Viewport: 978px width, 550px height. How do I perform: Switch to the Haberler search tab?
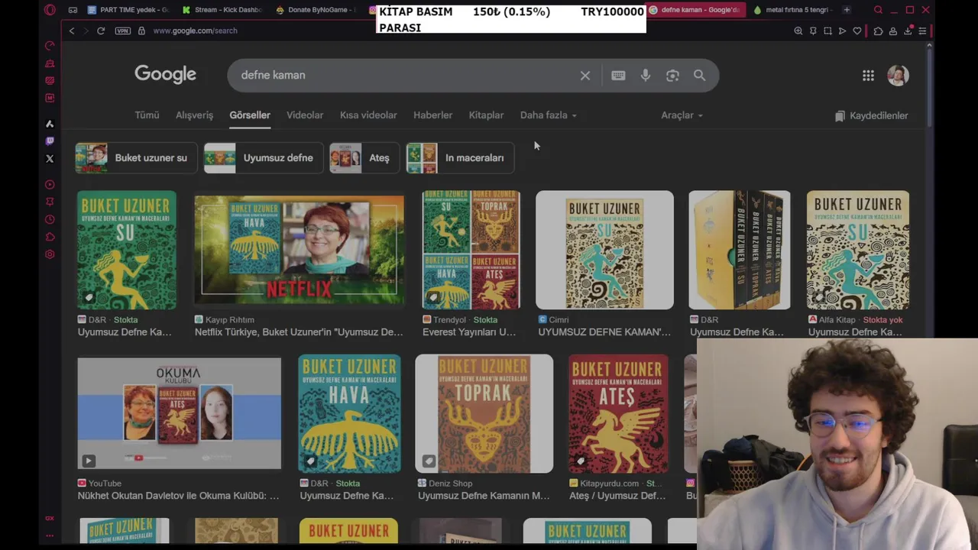point(432,115)
